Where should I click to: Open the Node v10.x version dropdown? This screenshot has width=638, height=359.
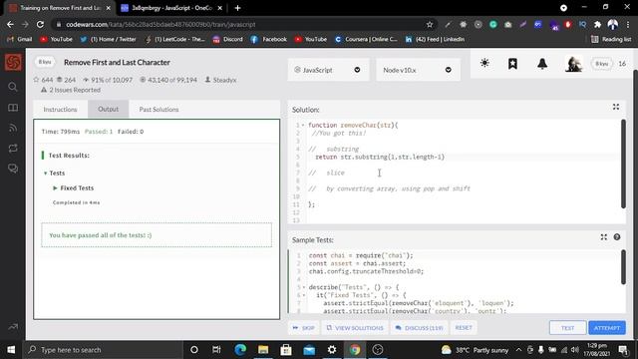[x=418, y=70]
